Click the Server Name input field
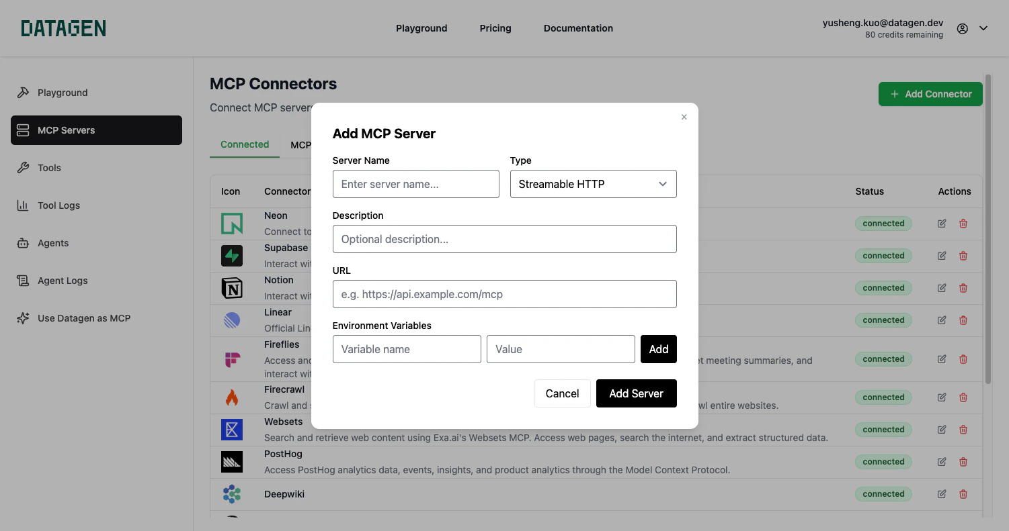 (x=415, y=183)
